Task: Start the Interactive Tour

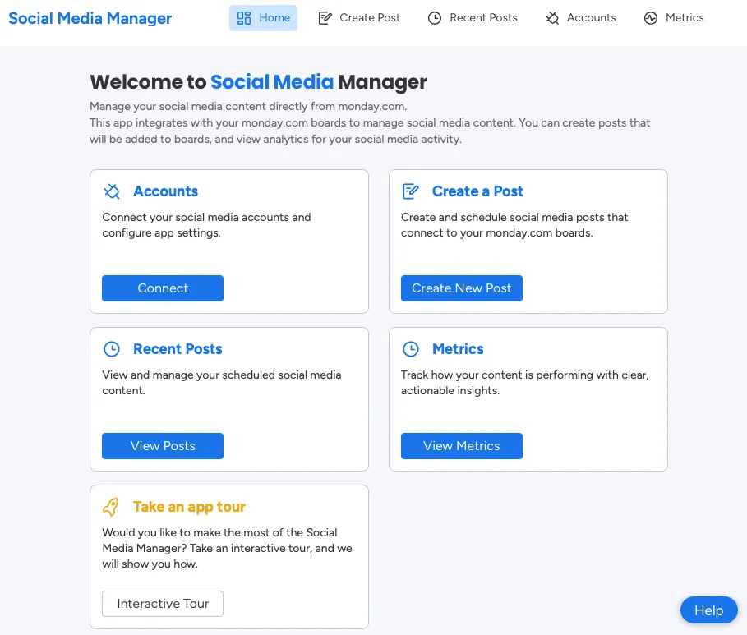Action: [x=163, y=604]
